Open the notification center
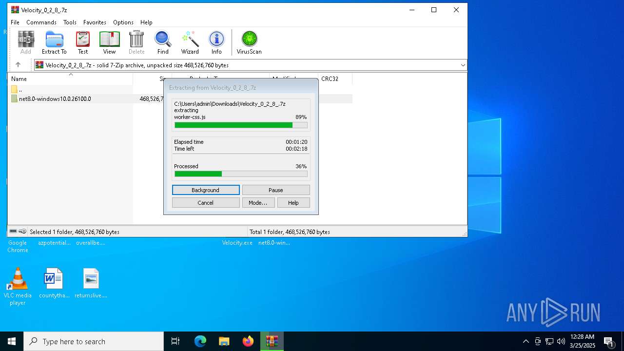624x351 pixels. pos(609,341)
